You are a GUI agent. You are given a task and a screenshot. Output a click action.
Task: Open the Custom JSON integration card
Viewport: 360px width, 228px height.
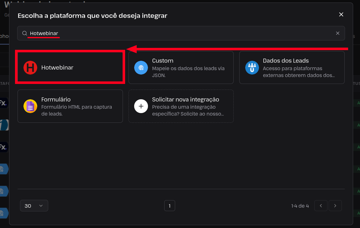click(181, 67)
